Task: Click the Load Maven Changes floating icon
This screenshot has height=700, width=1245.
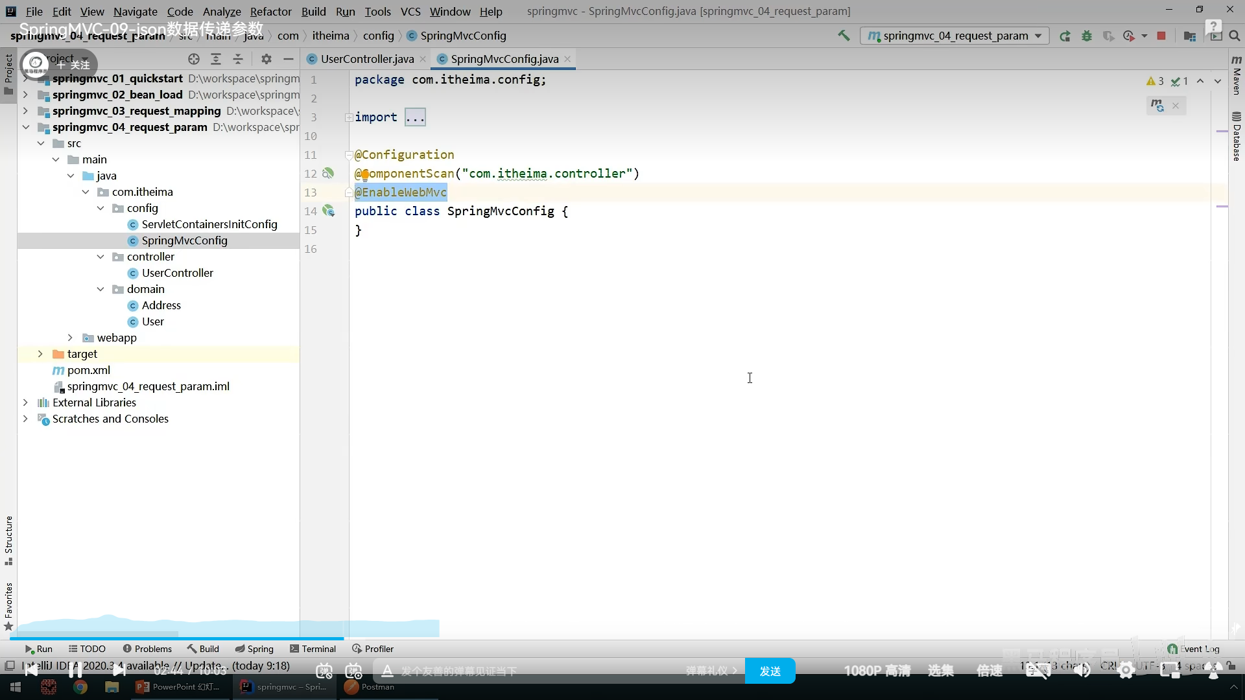Action: click(1157, 105)
